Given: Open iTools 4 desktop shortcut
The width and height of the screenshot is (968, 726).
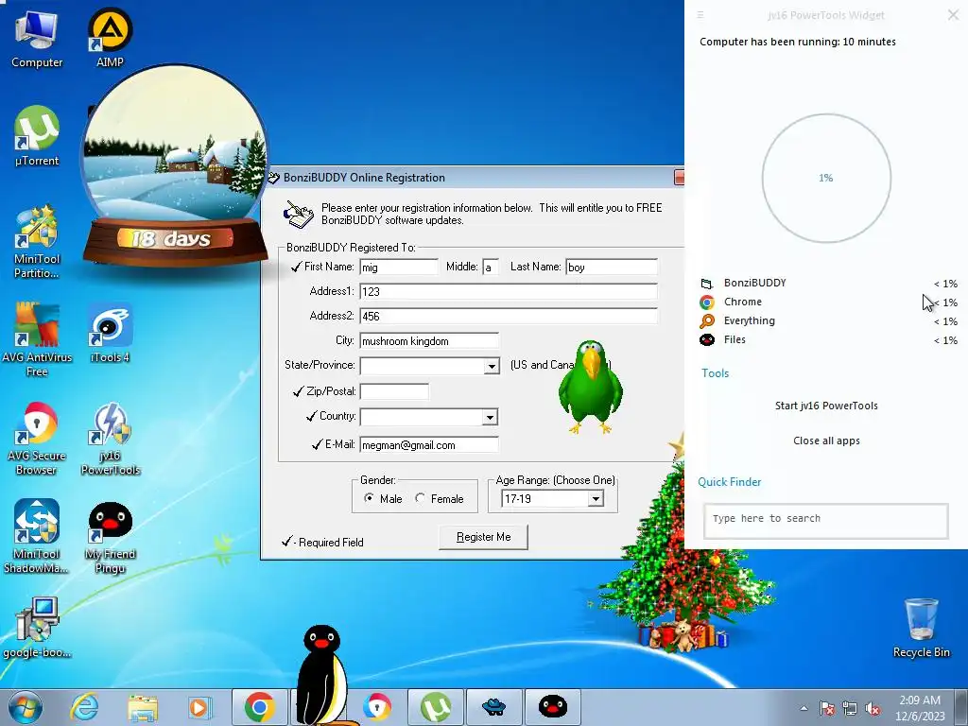Looking at the screenshot, I should (110, 334).
